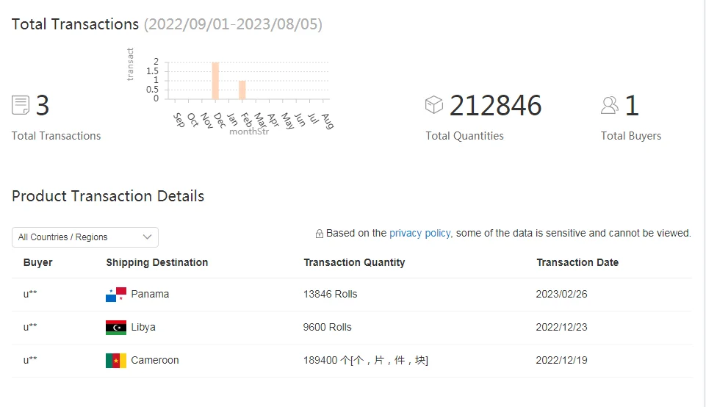The image size is (706, 407).
Task: Click the Libya flag icon
Action: click(116, 328)
